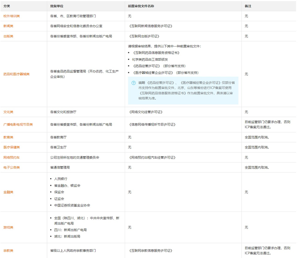Viewport: 300px width, 258px height.
Task: Click the 批复单位 column header
Action: [x=56, y=6]
